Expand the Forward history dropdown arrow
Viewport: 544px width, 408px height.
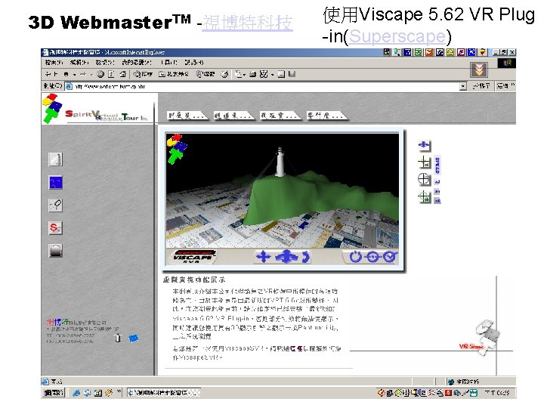point(91,74)
